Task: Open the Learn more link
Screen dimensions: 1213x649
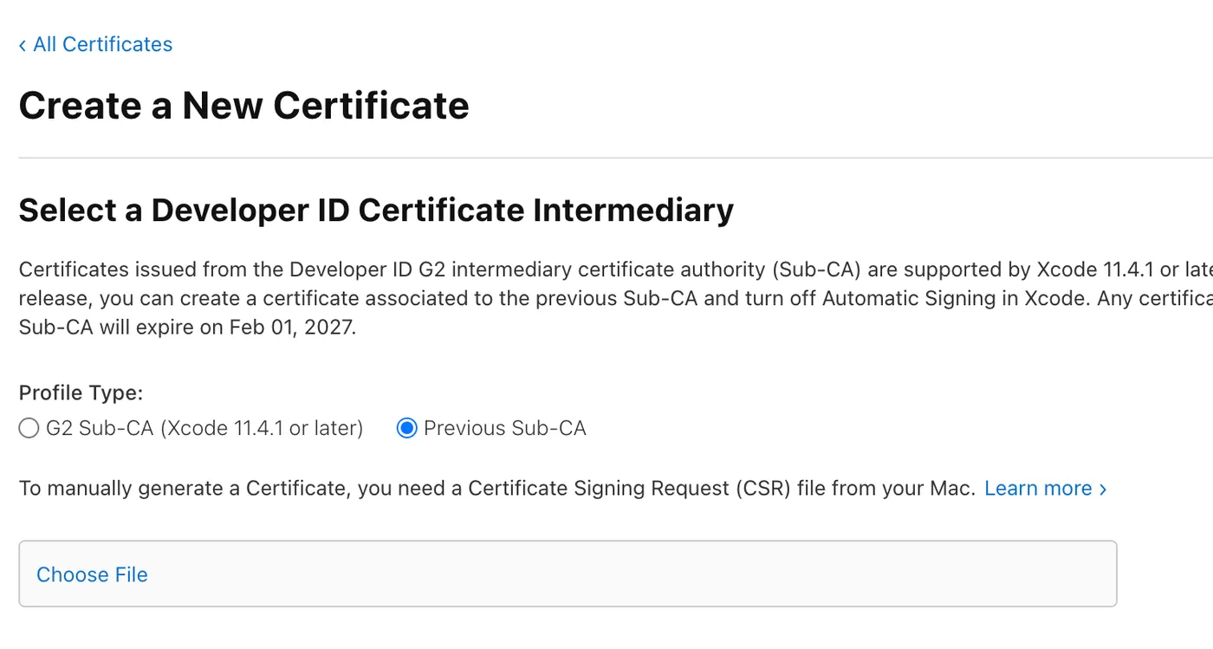Action: tap(1038, 489)
